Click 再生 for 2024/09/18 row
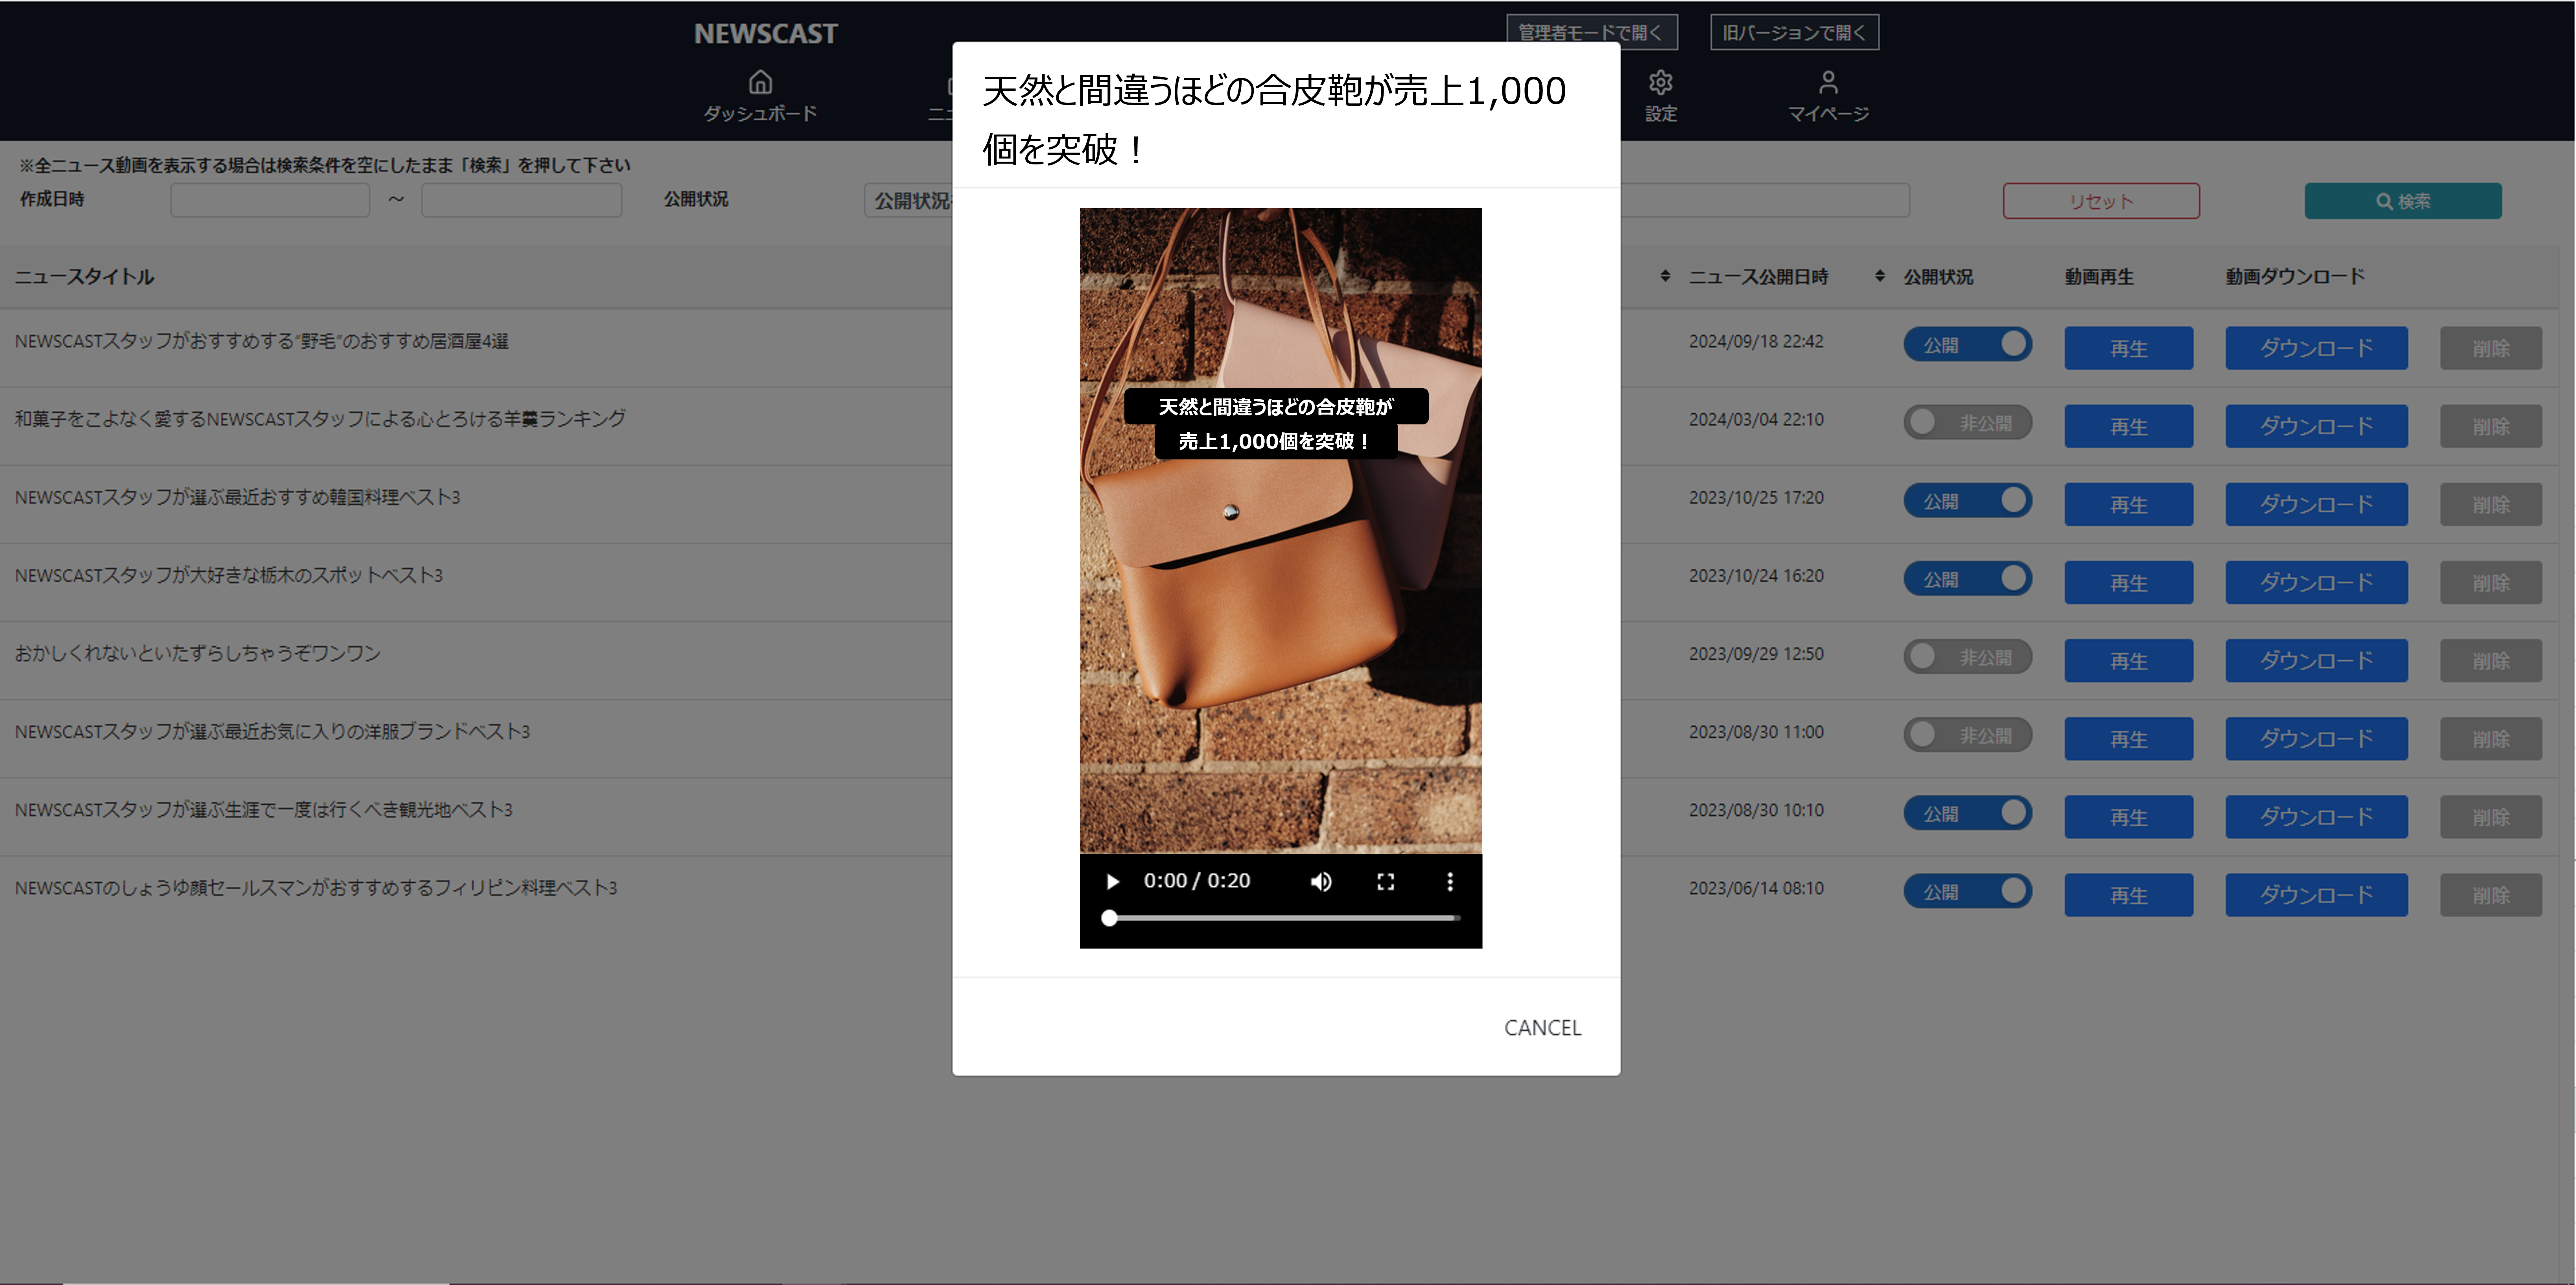The image size is (2576, 1285). point(2128,348)
